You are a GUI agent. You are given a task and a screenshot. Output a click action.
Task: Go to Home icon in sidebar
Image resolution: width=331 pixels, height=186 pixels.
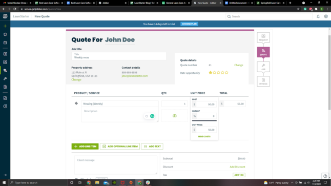click(5, 34)
